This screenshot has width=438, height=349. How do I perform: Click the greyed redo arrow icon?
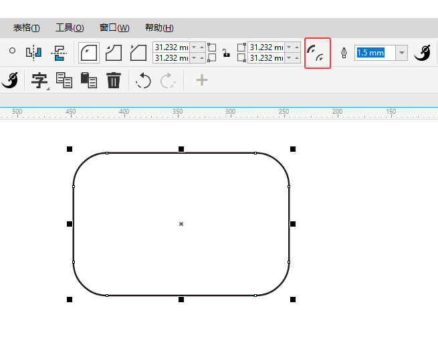tap(168, 81)
